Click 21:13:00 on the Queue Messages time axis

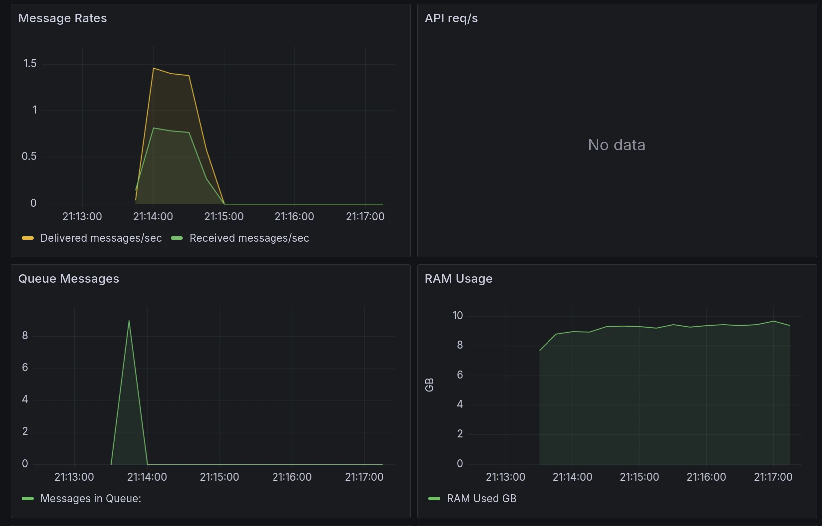click(74, 477)
